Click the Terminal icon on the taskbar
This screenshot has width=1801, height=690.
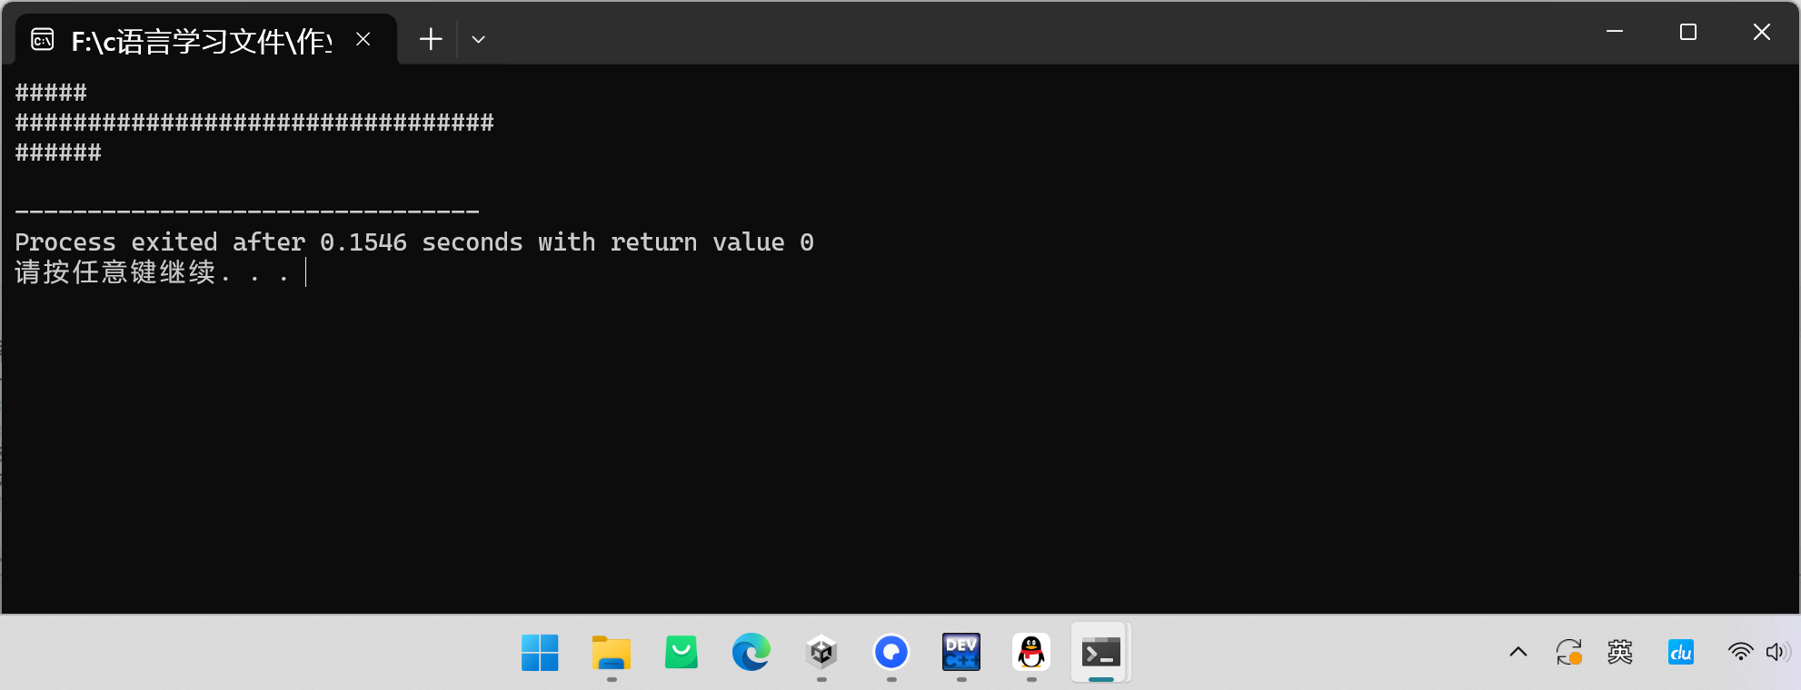(1101, 652)
